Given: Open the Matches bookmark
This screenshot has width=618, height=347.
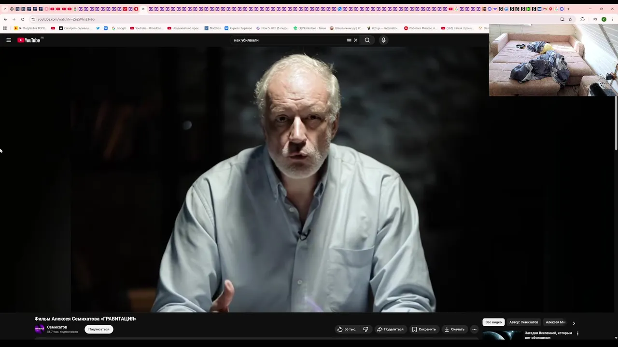Looking at the screenshot, I should point(212,28).
